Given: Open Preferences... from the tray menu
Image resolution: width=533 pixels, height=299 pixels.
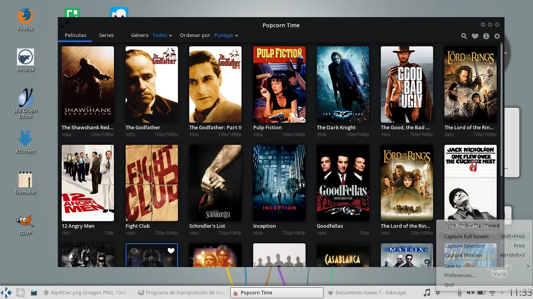Looking at the screenshot, I should point(484,275).
